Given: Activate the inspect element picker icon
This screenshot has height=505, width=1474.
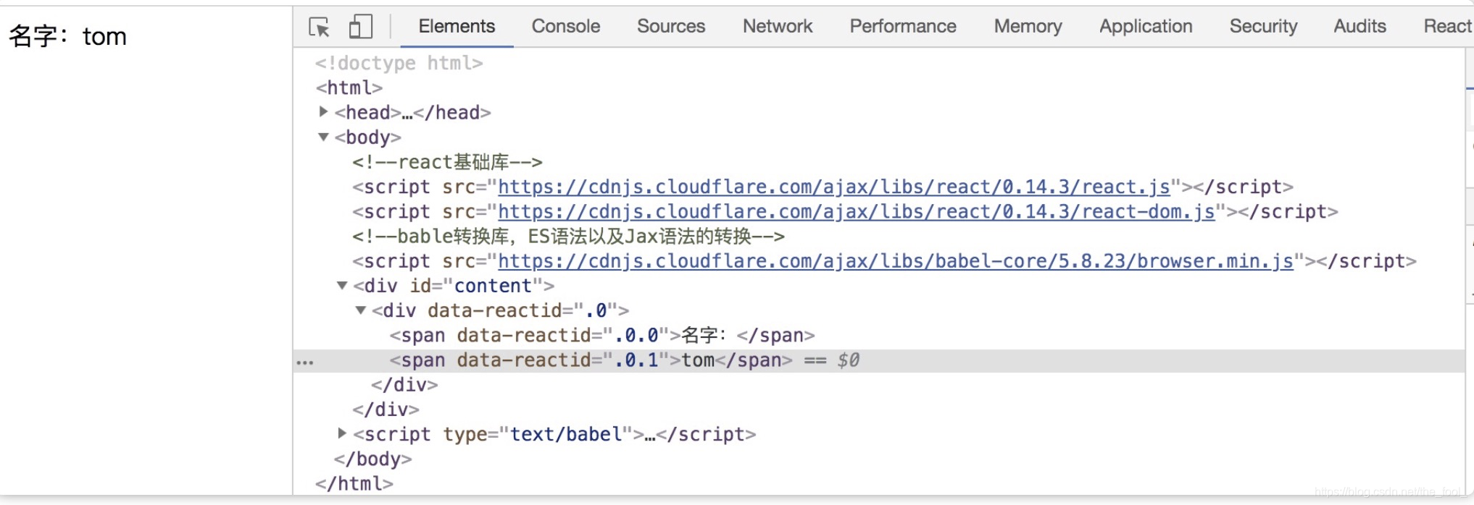Looking at the screenshot, I should pyautogui.click(x=319, y=27).
